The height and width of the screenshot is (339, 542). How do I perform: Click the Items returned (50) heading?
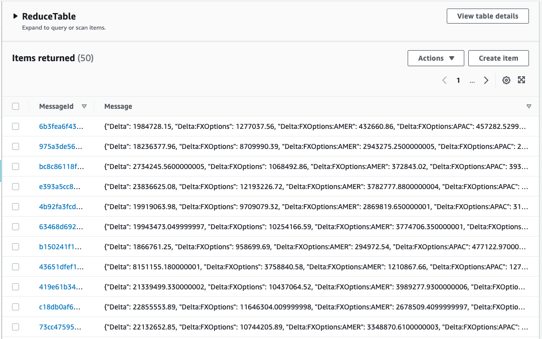(x=53, y=58)
